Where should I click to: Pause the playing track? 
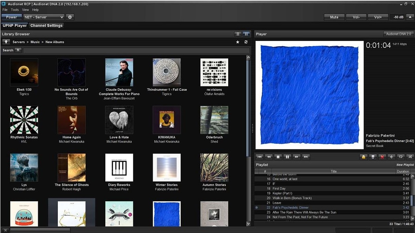[x=287, y=157]
